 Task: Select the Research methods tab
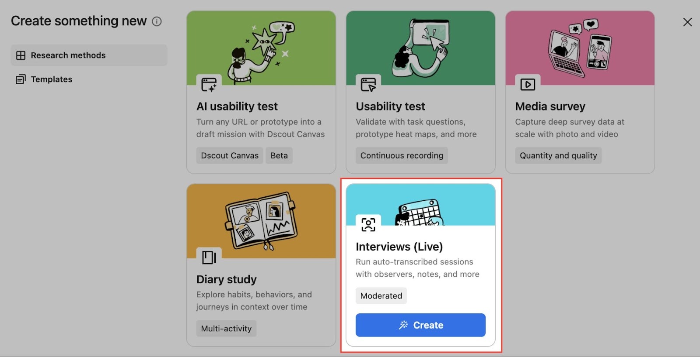89,55
